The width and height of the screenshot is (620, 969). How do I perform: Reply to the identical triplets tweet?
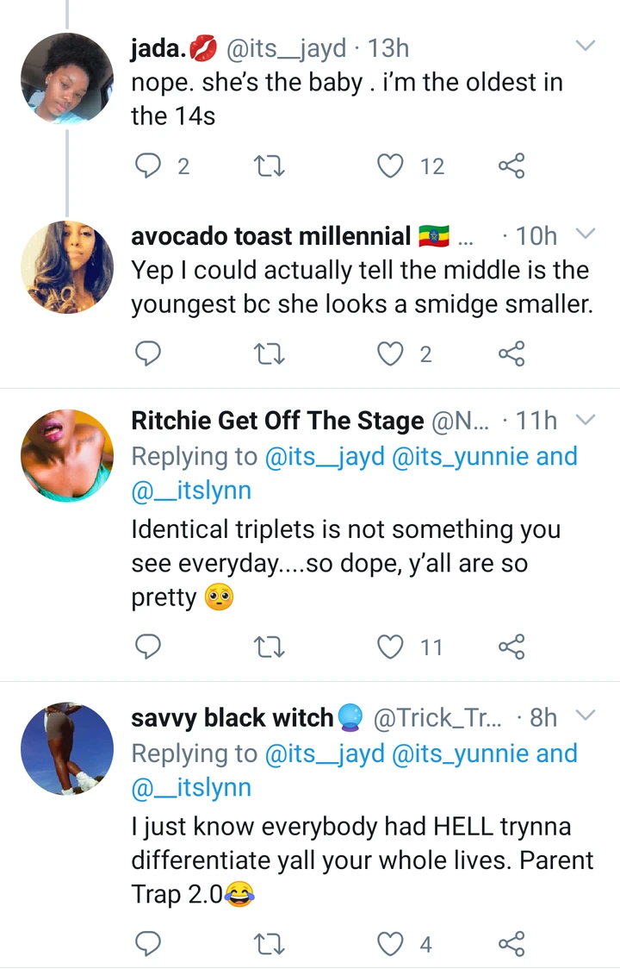point(150,647)
